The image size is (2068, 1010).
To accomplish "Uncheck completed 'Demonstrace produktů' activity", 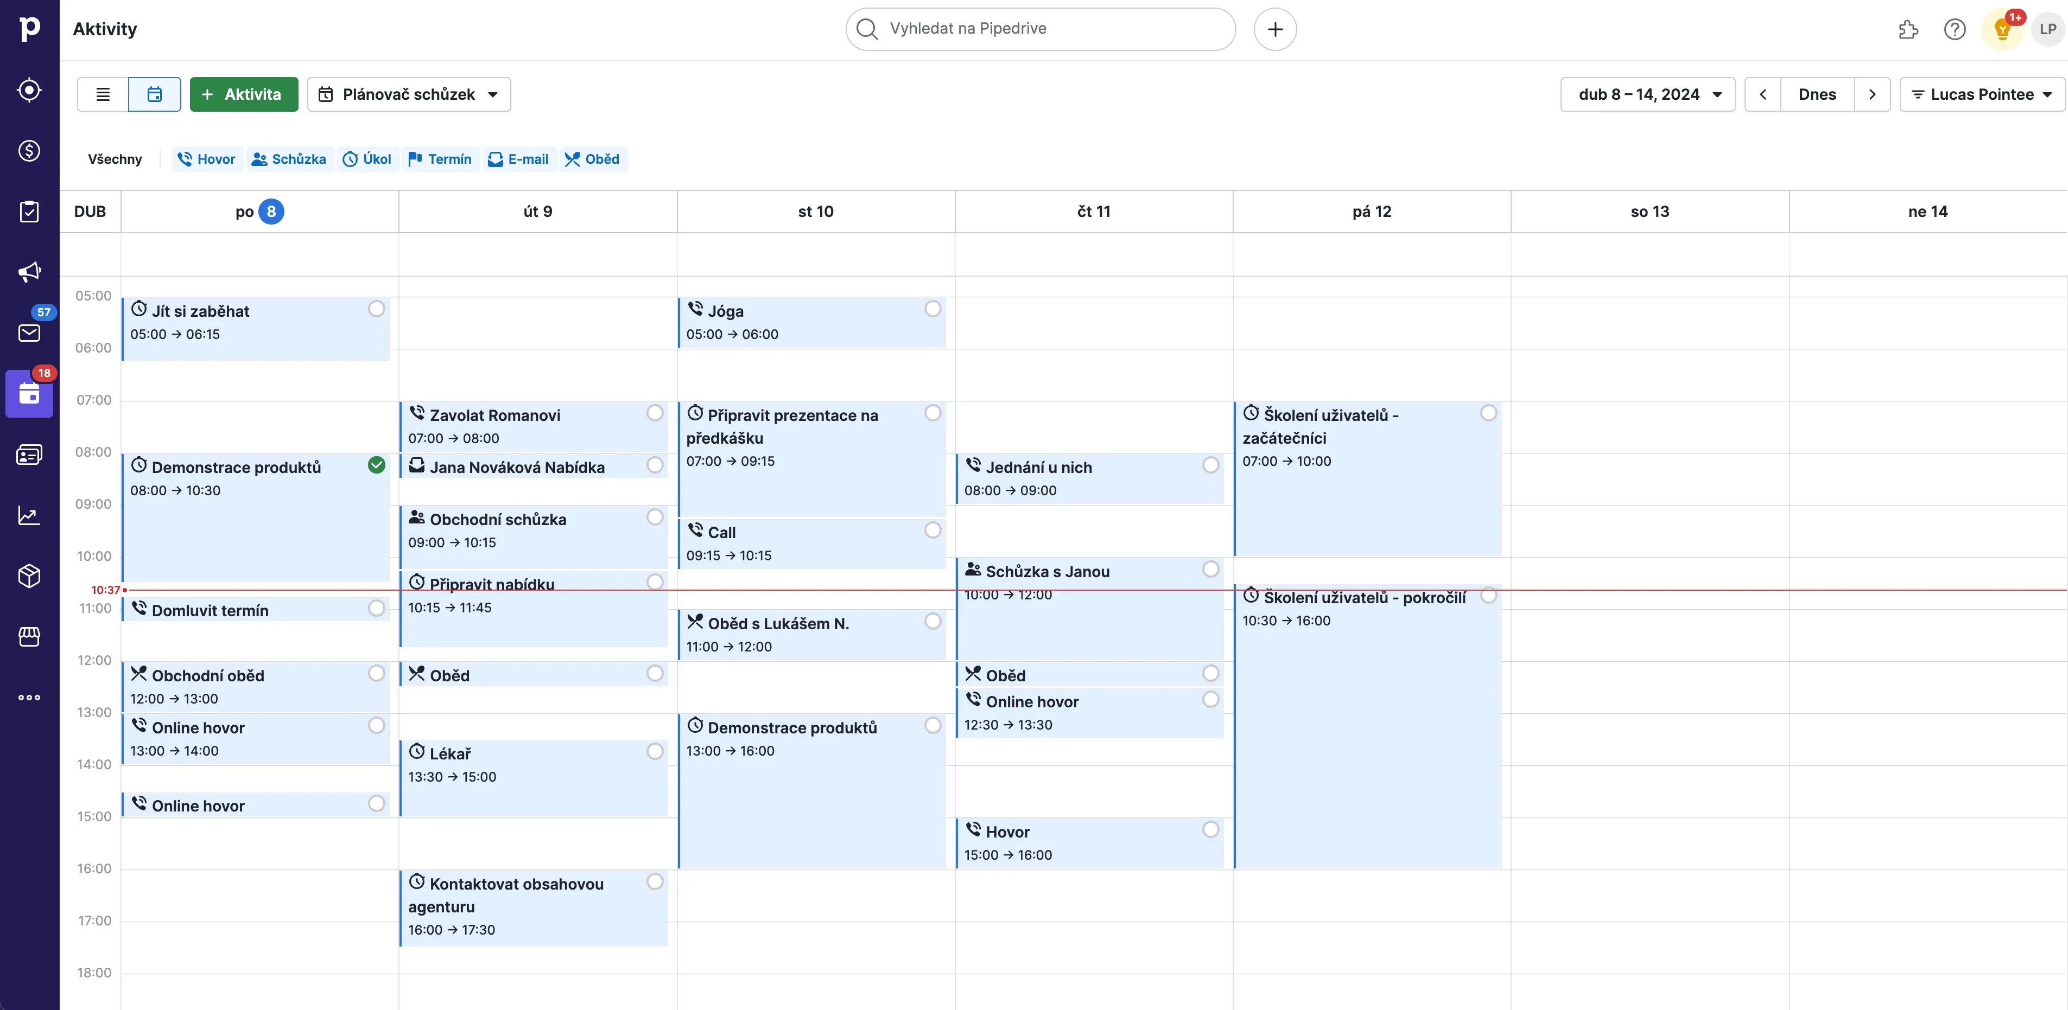I will pyautogui.click(x=376, y=464).
